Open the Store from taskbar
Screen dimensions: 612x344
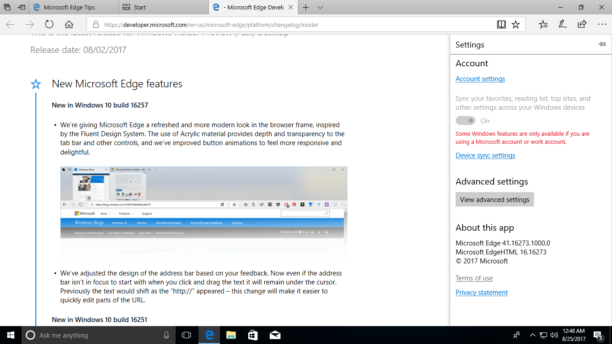pyautogui.click(x=253, y=335)
